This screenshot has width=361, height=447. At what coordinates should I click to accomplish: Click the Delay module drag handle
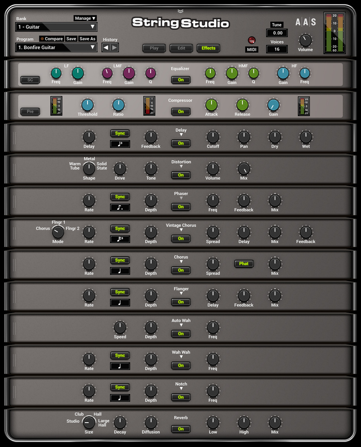14,138
